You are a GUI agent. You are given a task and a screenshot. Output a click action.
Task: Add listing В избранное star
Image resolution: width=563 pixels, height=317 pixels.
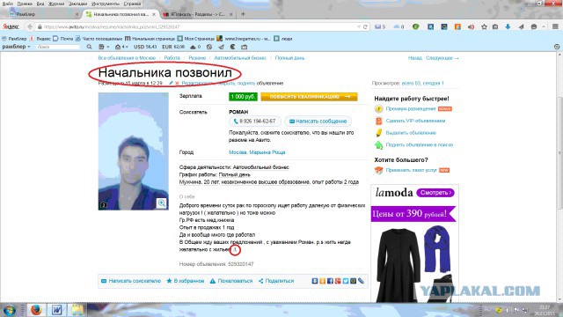point(186,281)
